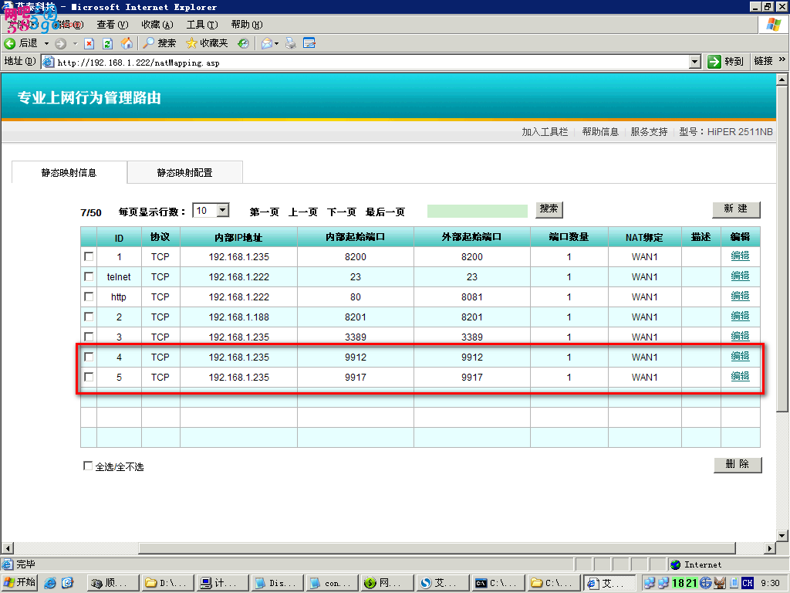Click the 搜索 search button beside green field
The width and height of the screenshot is (790, 593).
click(549, 209)
